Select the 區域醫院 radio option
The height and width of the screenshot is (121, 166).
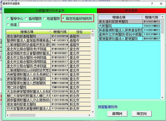pyautogui.click(x=26, y=19)
